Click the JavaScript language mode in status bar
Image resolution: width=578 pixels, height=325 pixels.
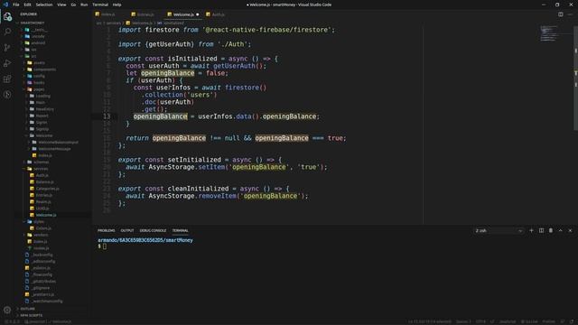tap(508, 321)
